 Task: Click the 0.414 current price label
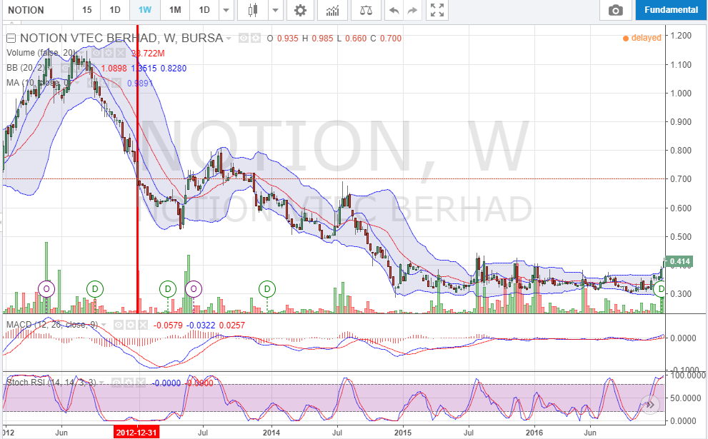click(679, 261)
